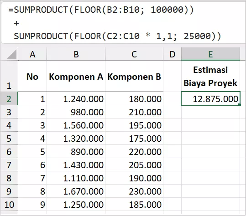
Task: Select empty cell D2
Action: [x=172, y=99]
